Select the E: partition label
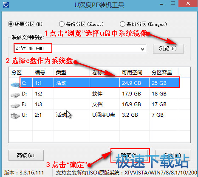The width and height of the screenshot is (198, 177). 24,104
